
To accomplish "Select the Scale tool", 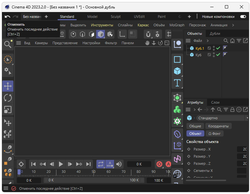I will 8,110.
